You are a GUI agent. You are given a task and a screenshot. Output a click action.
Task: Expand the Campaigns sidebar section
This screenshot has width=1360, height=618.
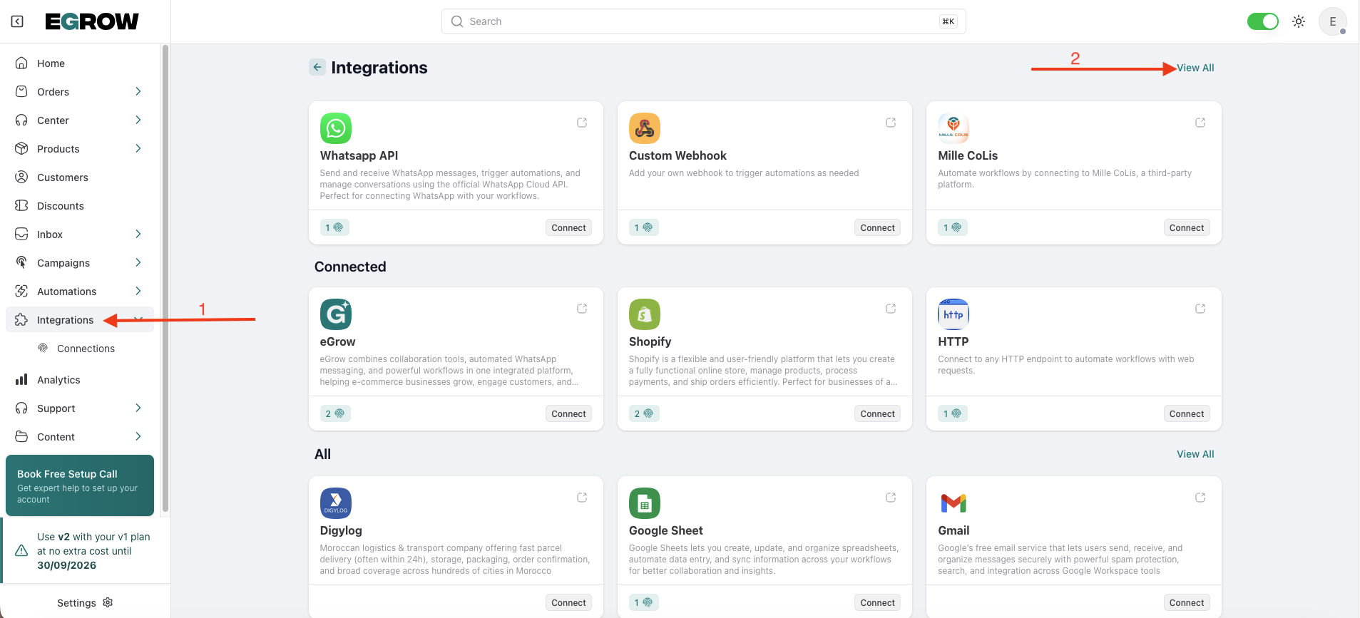pyautogui.click(x=138, y=262)
